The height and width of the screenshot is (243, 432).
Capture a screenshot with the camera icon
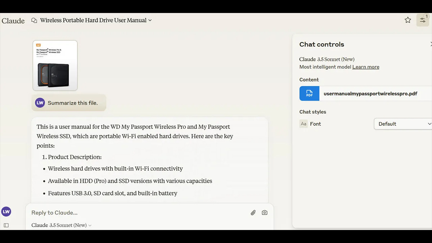[265, 213]
